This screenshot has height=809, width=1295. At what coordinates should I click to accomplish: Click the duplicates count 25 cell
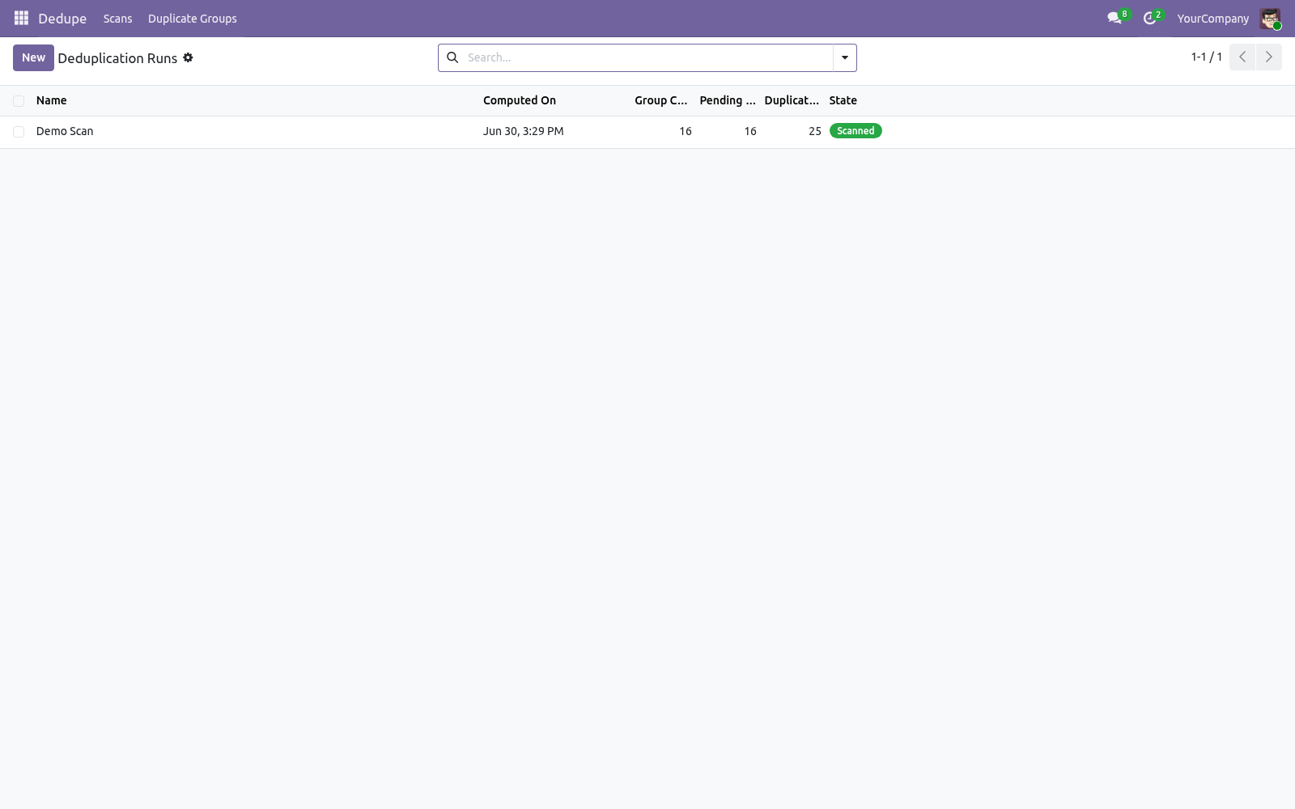[x=814, y=131]
